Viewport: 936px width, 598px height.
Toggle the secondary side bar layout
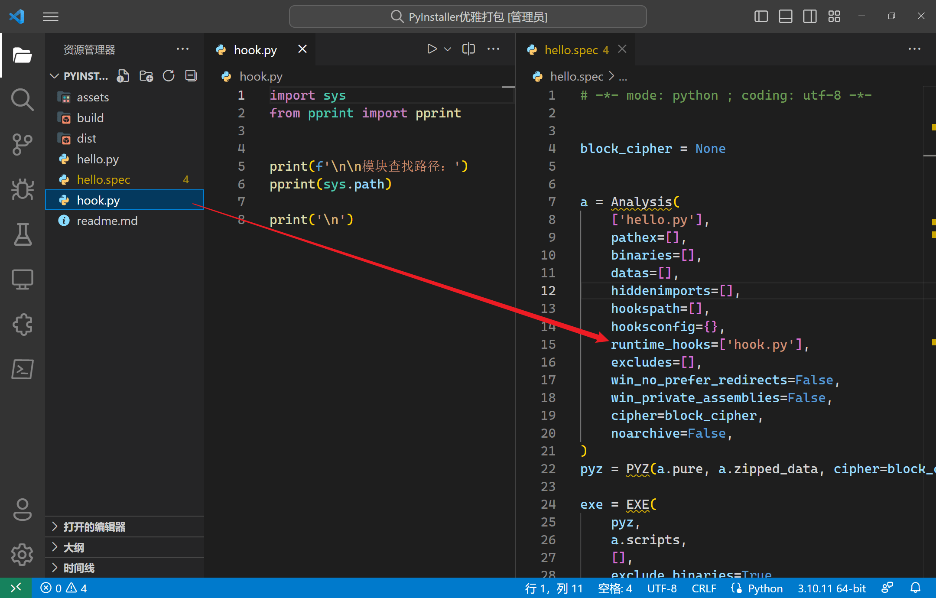(809, 16)
